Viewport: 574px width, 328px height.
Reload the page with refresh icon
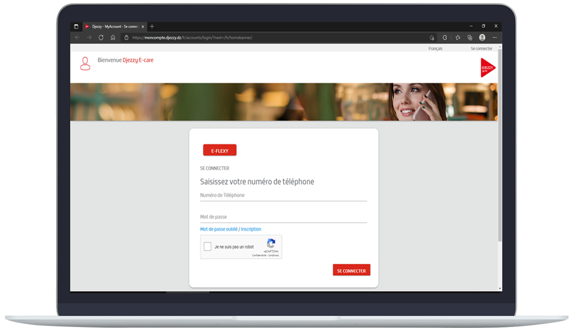click(x=101, y=38)
